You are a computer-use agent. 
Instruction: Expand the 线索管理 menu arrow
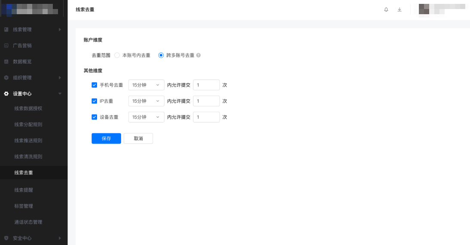click(x=60, y=29)
